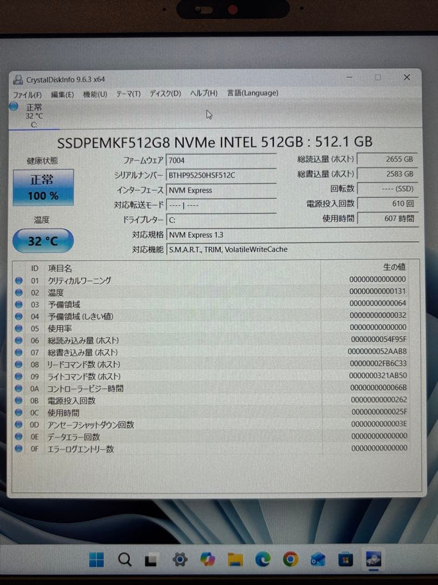438x585 pixels.
Task: Open the Windows Start menu
Action: [96, 559]
